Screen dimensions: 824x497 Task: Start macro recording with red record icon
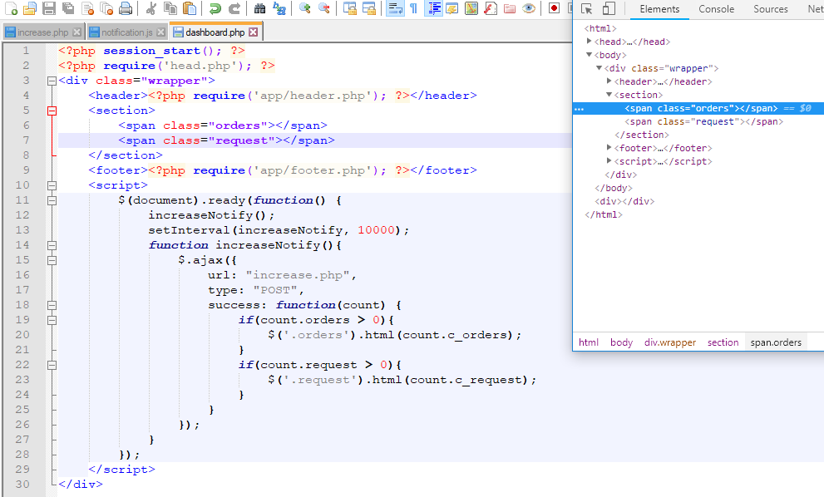point(554,9)
